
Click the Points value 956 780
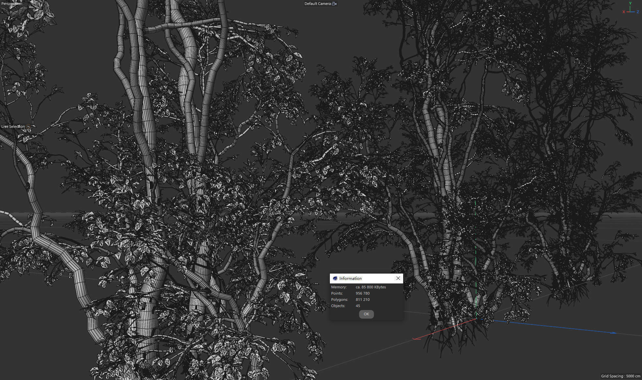tap(362, 293)
